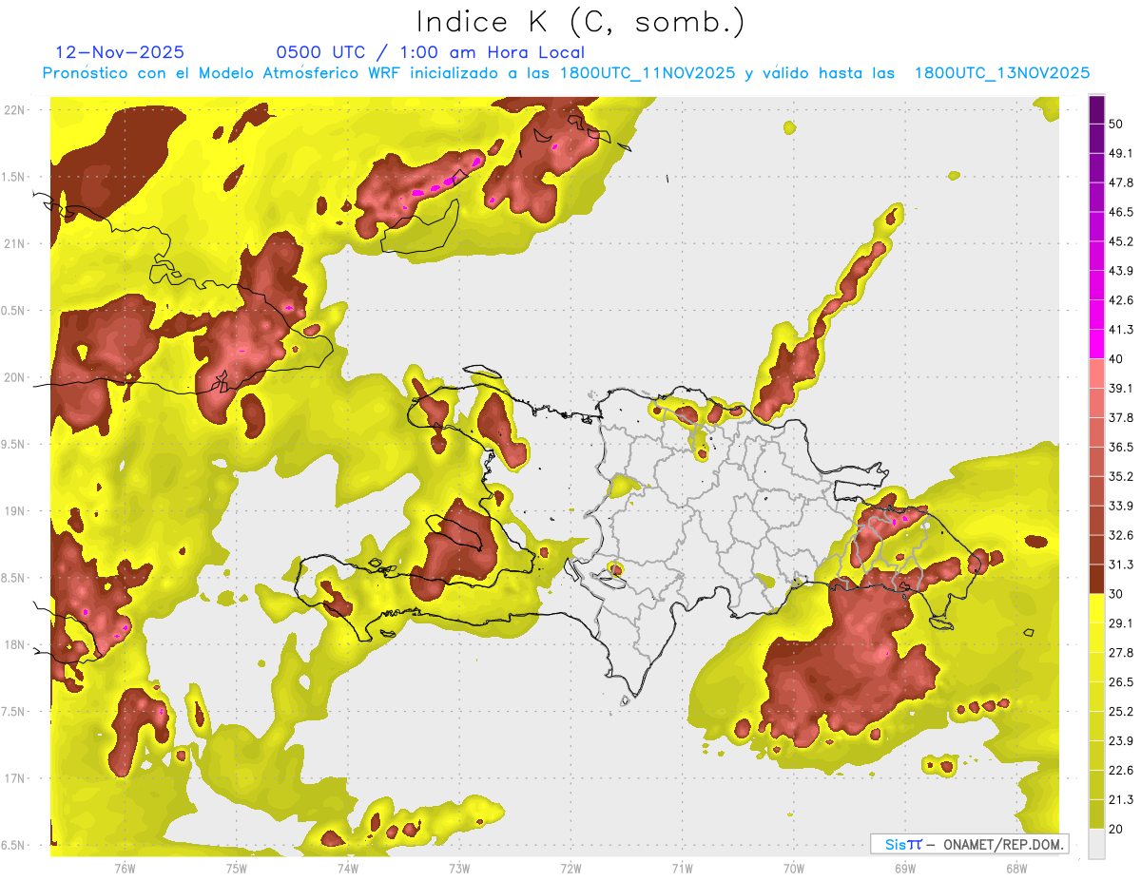
Task: Click the colorbar value "26.5"
Action: pos(1121,681)
